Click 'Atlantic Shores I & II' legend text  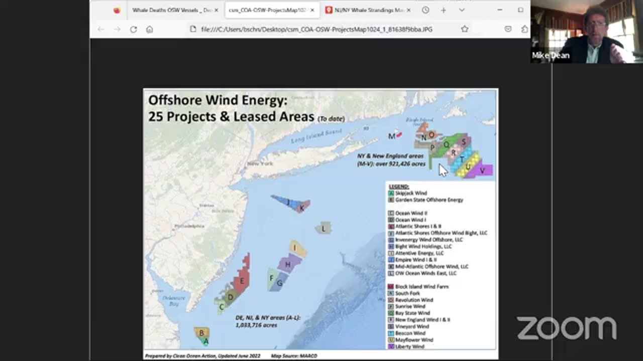tap(418, 226)
